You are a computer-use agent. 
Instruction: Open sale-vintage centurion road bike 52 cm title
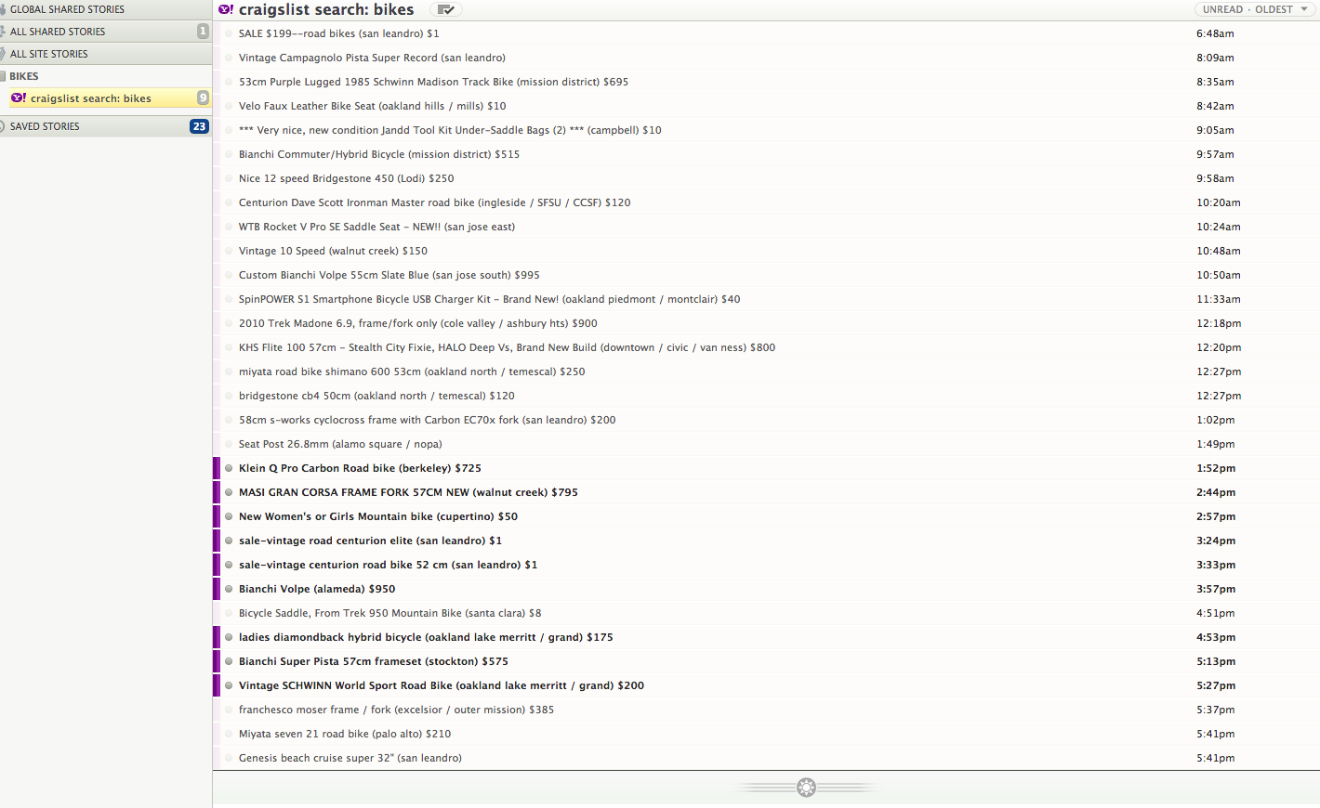388,565
